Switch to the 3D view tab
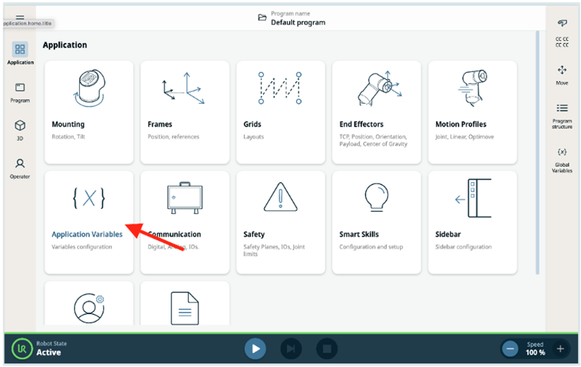The height and width of the screenshot is (367, 581). (20, 129)
